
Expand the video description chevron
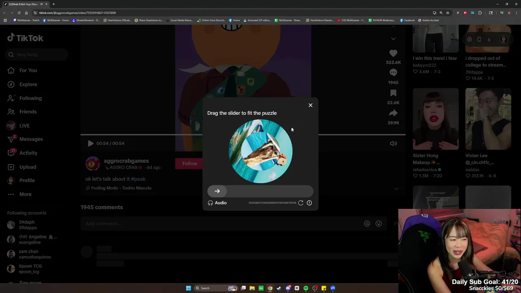[396, 189]
